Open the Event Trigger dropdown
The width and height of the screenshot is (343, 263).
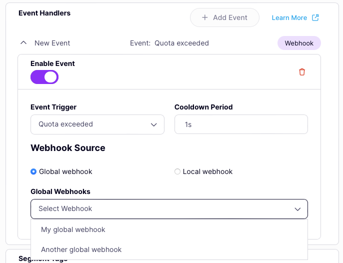pos(97,124)
